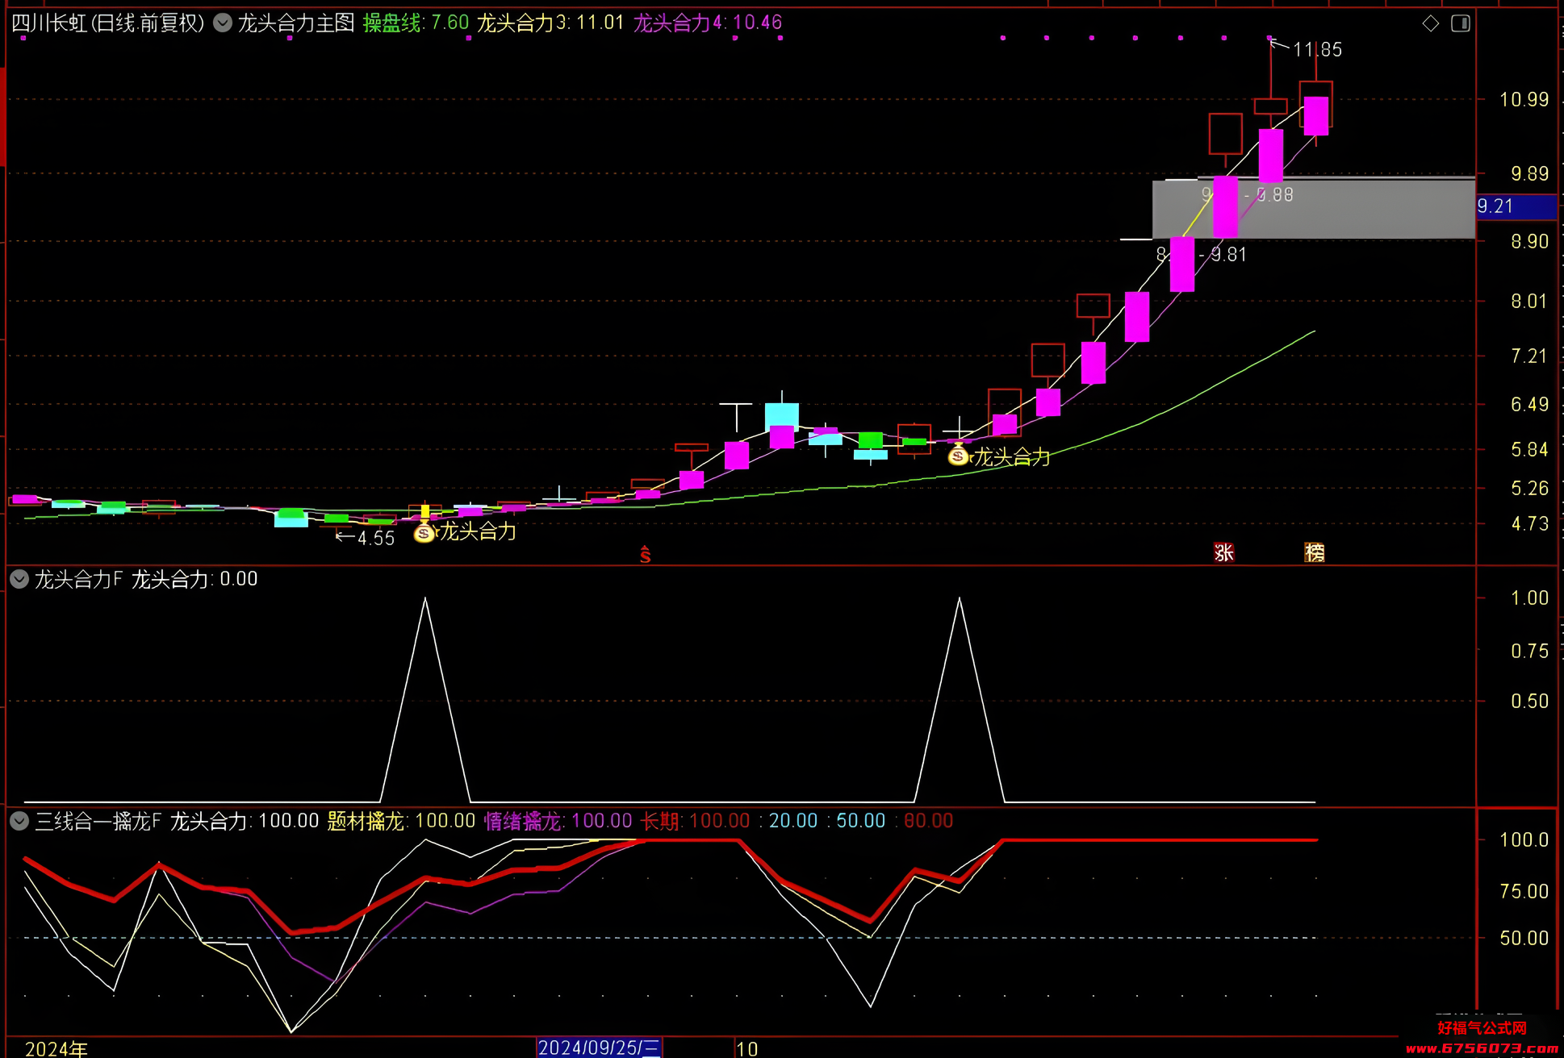Click the second money bag 龙头合力 signal

pyautogui.click(x=958, y=456)
